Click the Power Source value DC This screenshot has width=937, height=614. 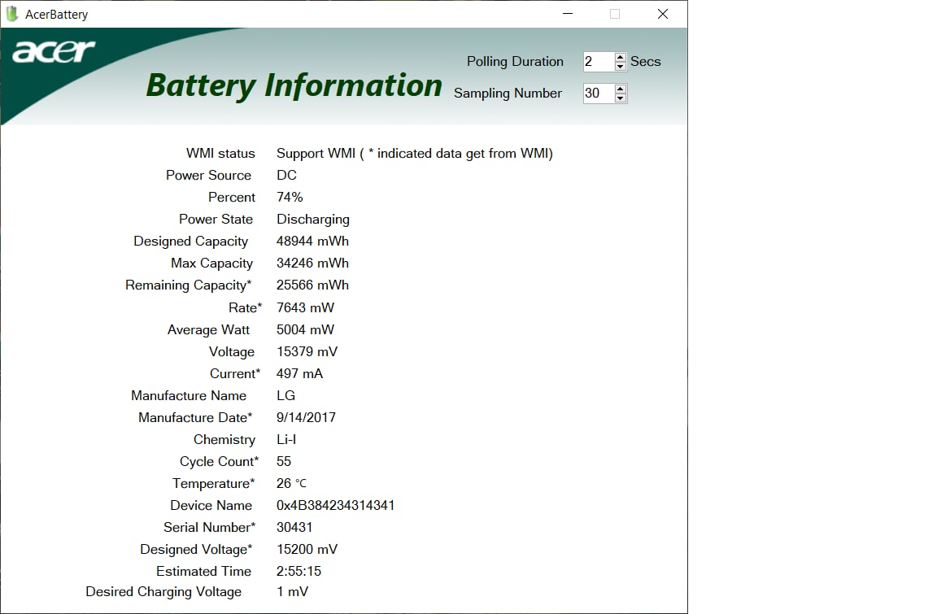(286, 175)
